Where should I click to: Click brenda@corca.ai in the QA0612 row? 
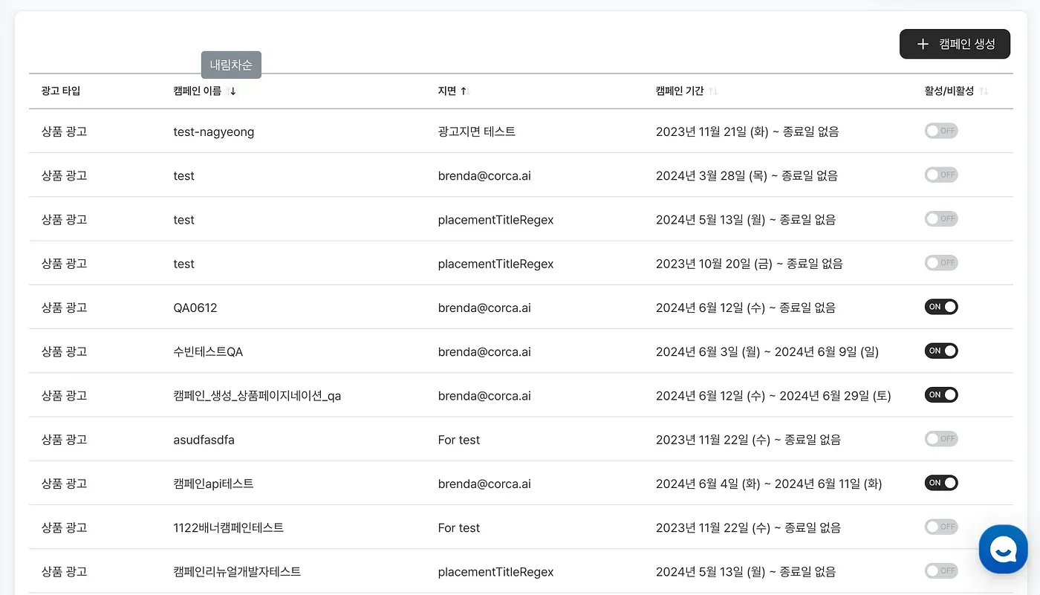point(484,308)
